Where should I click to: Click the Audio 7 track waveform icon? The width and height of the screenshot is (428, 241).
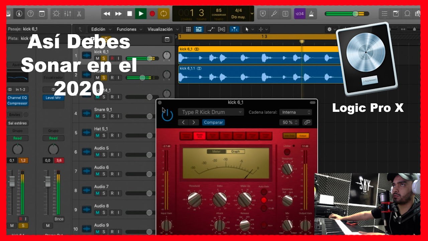pos(87,190)
